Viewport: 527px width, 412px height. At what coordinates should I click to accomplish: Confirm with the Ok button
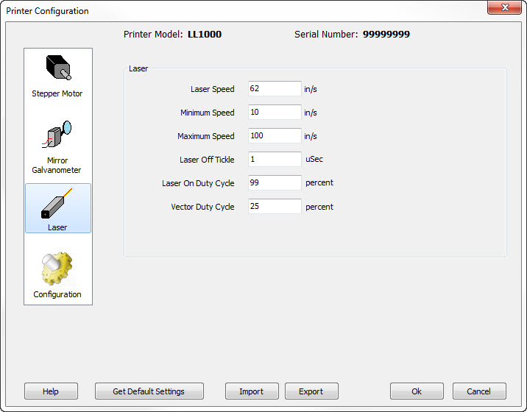click(417, 391)
